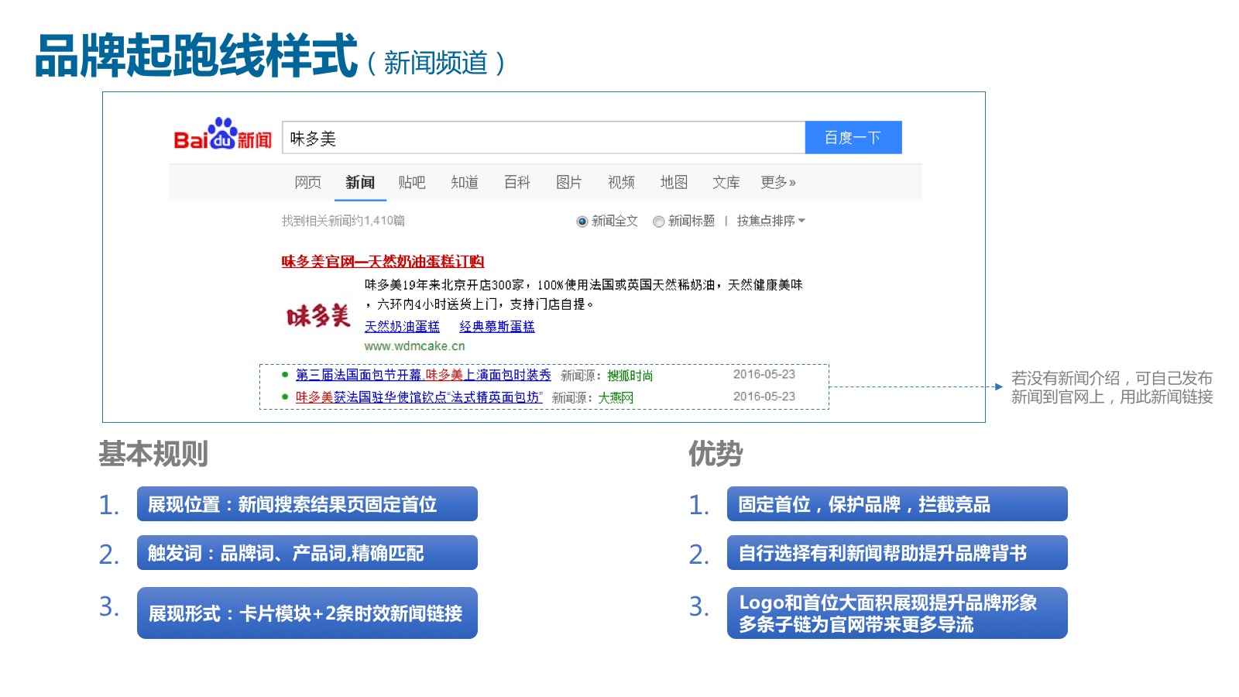Click the description starting 味多美19年来北京开店300家

tap(583, 294)
